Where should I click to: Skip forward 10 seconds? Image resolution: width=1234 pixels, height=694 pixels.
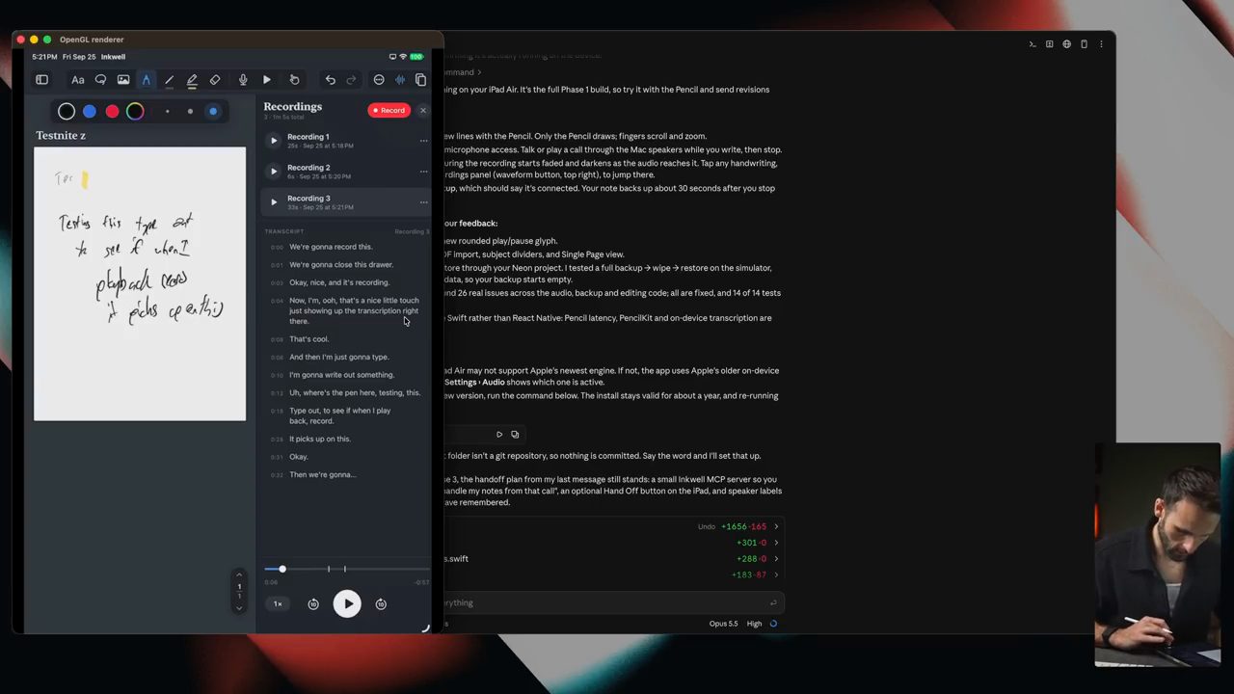pos(381,604)
